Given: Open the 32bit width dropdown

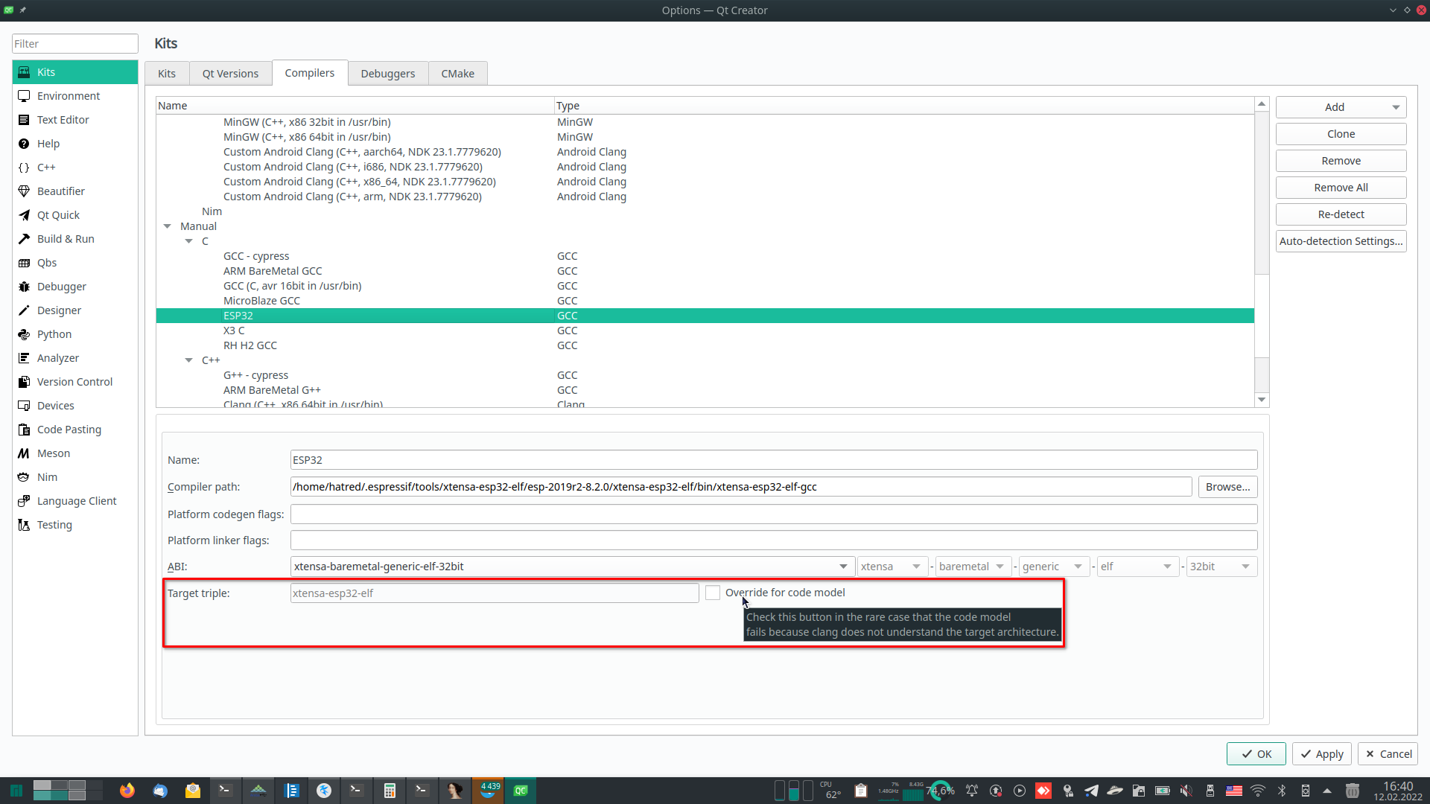Looking at the screenshot, I should tap(1221, 567).
